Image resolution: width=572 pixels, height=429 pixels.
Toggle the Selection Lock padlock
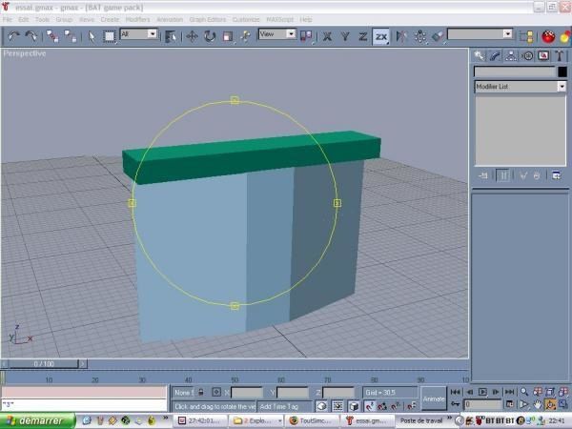coord(200,392)
